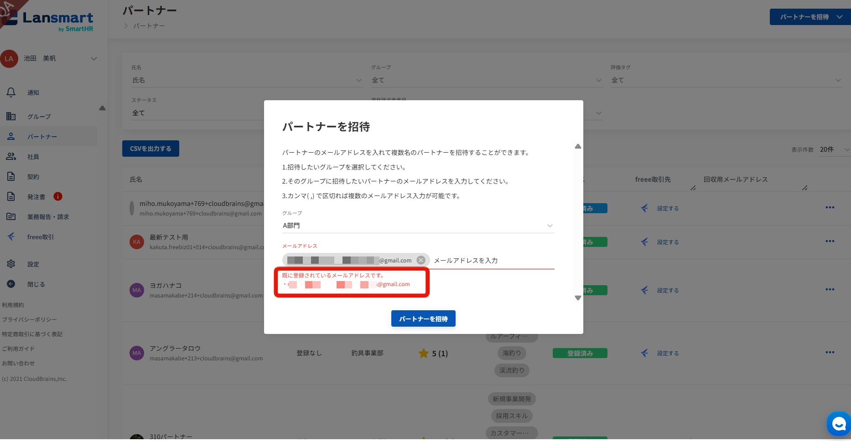This screenshot has width=851, height=441.
Task: Click the KA avatar for 最新テスト用
Action: coord(137,242)
